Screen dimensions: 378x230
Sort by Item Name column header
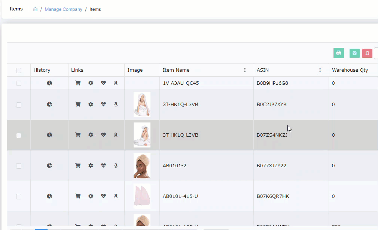click(x=176, y=70)
